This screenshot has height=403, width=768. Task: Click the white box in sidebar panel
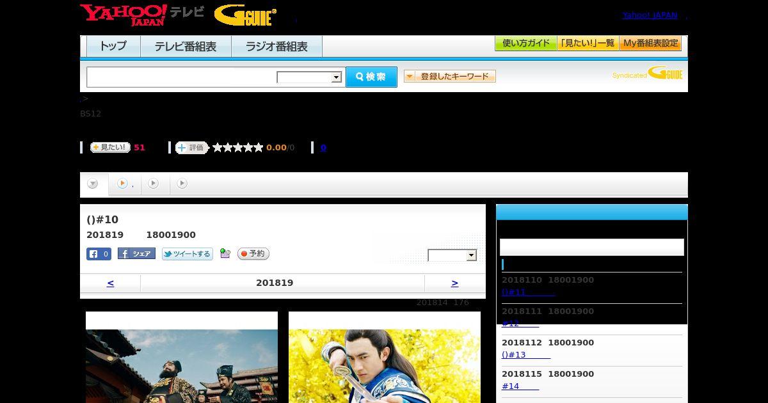[592, 248]
